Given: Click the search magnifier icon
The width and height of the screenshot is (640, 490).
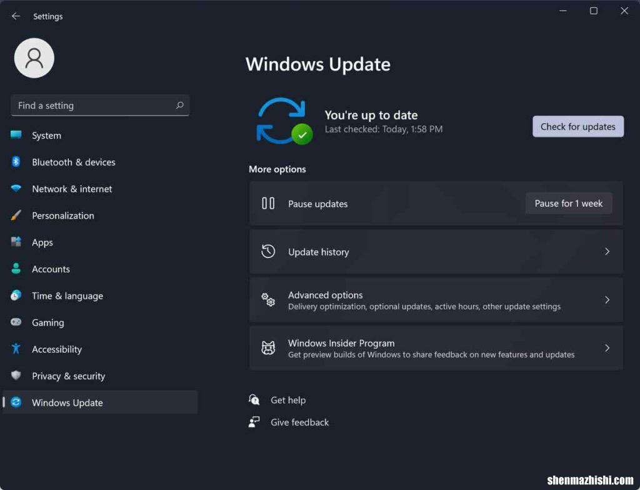Looking at the screenshot, I should [179, 106].
